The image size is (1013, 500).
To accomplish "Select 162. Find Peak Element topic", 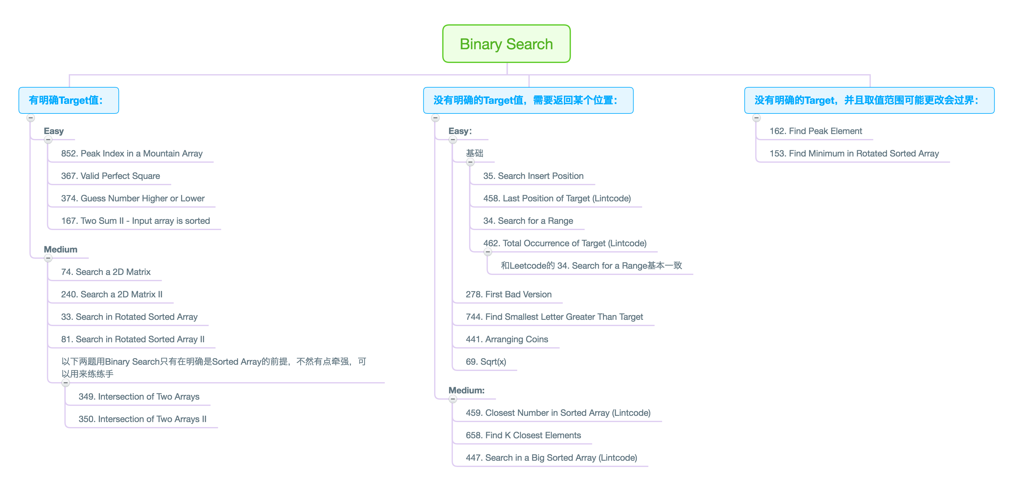I will (815, 131).
